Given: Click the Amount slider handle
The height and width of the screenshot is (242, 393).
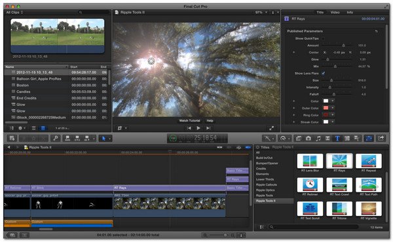Looking at the screenshot, I should (343, 45).
